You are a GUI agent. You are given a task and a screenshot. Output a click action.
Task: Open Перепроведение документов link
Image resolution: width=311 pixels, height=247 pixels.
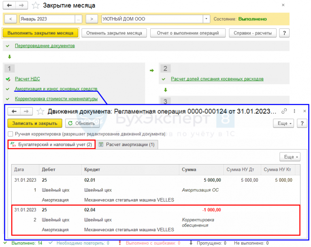pyautogui.click(x=45, y=46)
